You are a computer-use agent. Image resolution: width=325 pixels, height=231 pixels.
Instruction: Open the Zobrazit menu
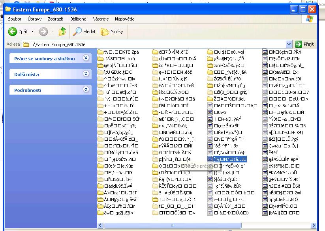click(x=56, y=19)
